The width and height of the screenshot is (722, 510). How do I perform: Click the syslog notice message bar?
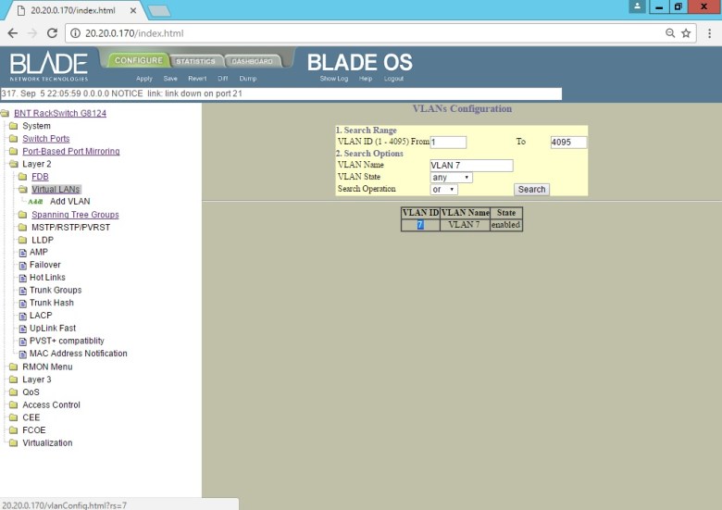pyautogui.click(x=280, y=93)
